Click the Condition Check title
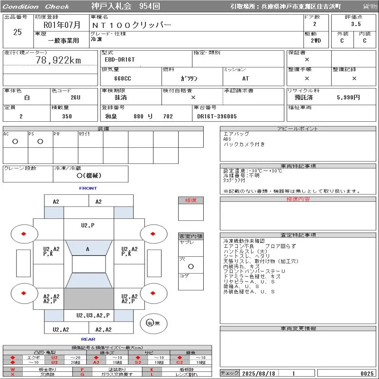 pyautogui.click(x=36, y=7)
